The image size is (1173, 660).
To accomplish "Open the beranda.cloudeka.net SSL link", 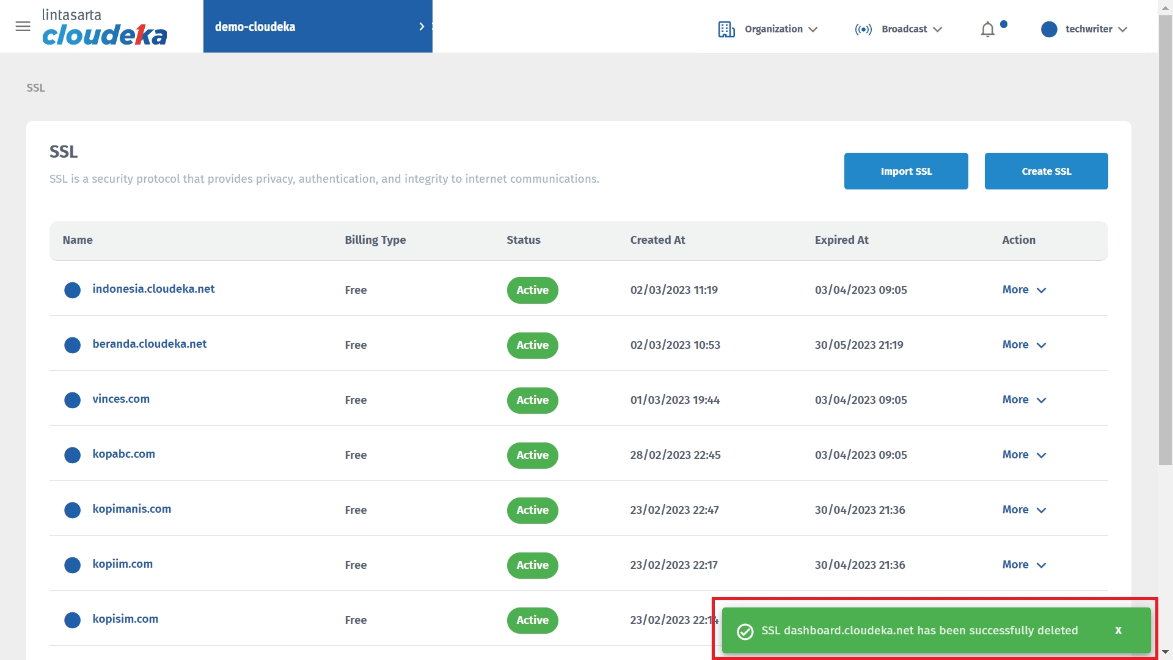I will [150, 344].
